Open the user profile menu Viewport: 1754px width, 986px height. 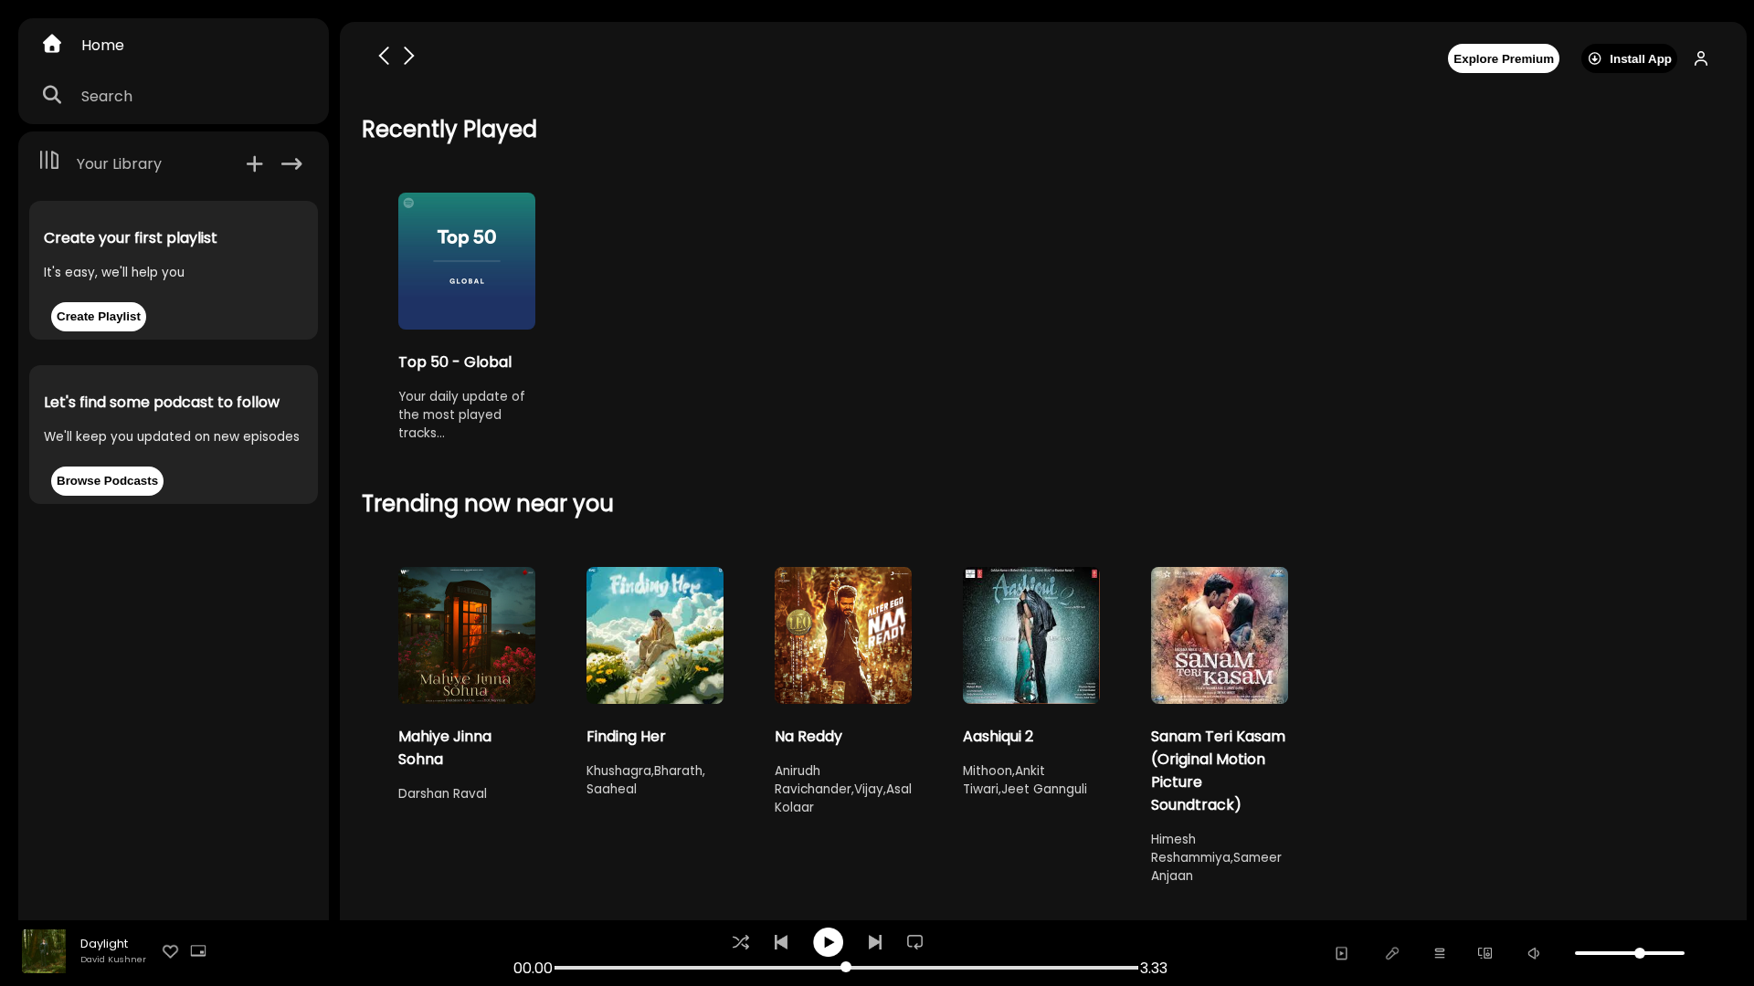pyautogui.click(x=1701, y=58)
